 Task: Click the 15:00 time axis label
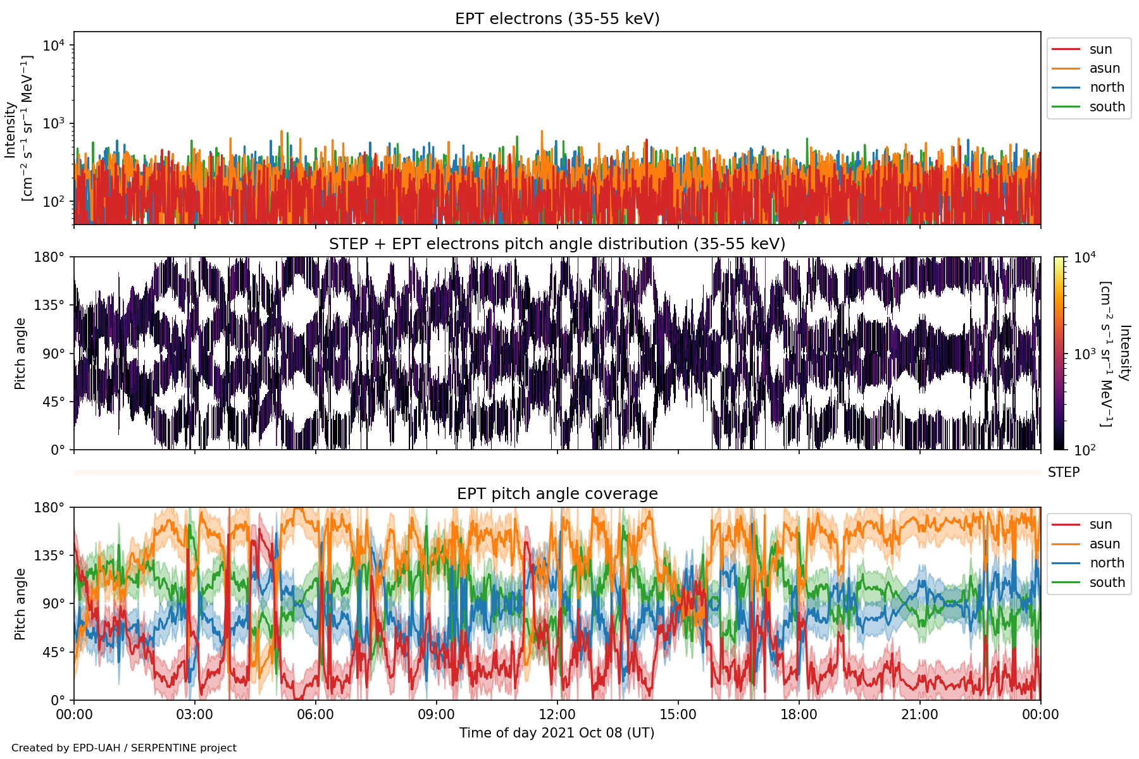(x=678, y=715)
